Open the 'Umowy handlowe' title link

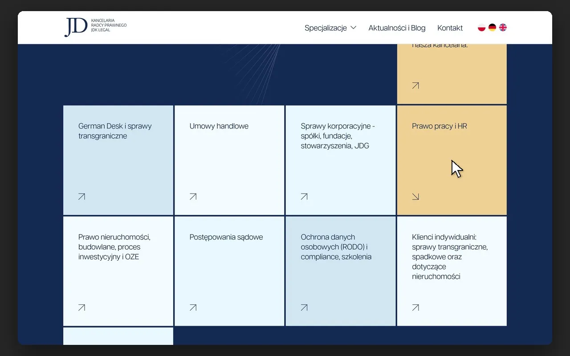219,126
